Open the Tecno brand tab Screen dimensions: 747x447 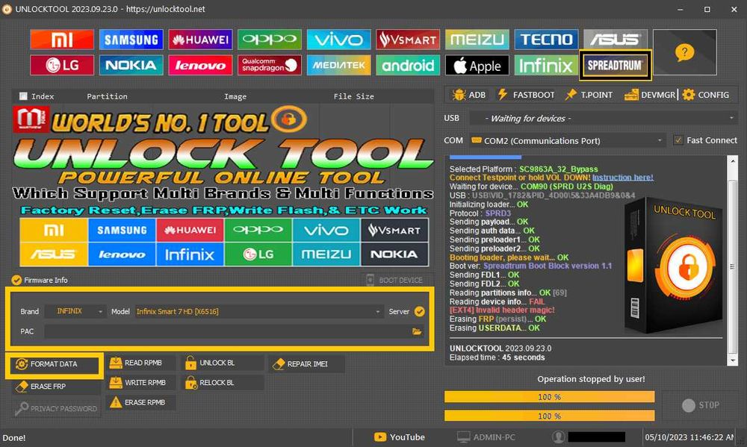(546, 40)
